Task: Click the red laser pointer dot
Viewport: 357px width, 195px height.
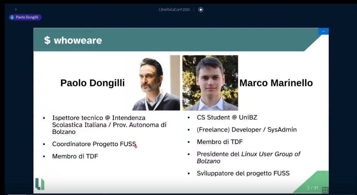Action: pos(136,147)
